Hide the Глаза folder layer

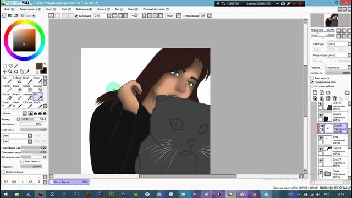pos(321,172)
